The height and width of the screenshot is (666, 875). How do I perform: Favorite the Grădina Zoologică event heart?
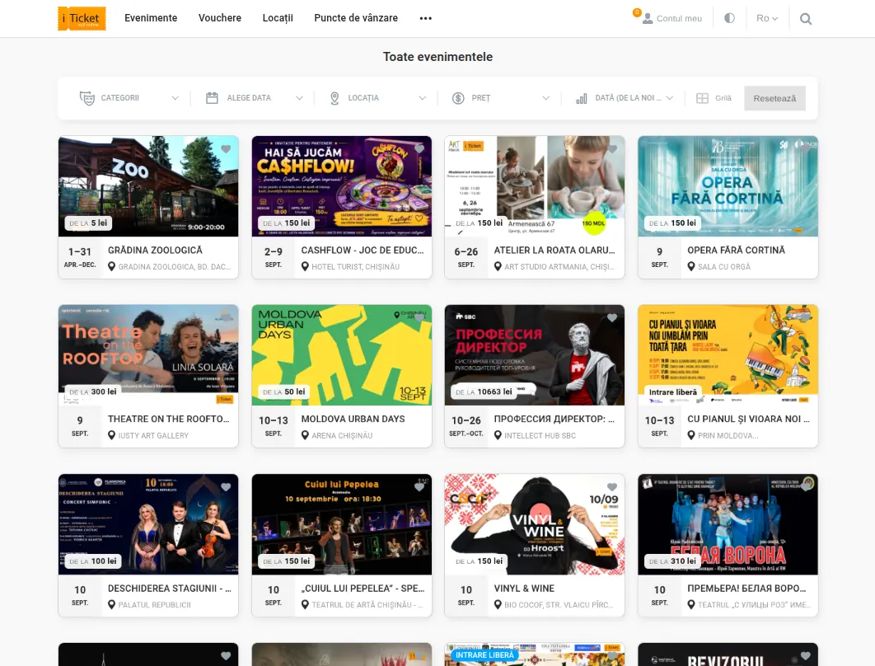(x=226, y=149)
